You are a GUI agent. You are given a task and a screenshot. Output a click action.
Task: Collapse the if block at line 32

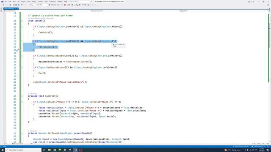[x=22, y=56]
